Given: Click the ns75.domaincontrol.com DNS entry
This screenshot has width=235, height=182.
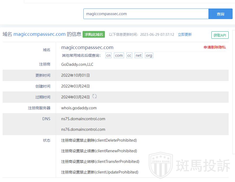Looking at the screenshot, I should coord(83,119).
